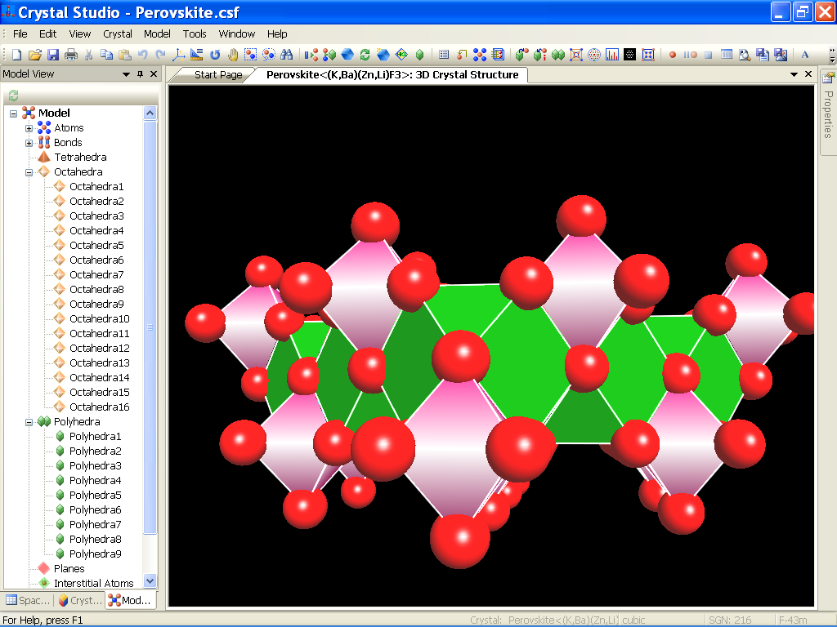Click the blue rotate arrow icon

click(215, 55)
